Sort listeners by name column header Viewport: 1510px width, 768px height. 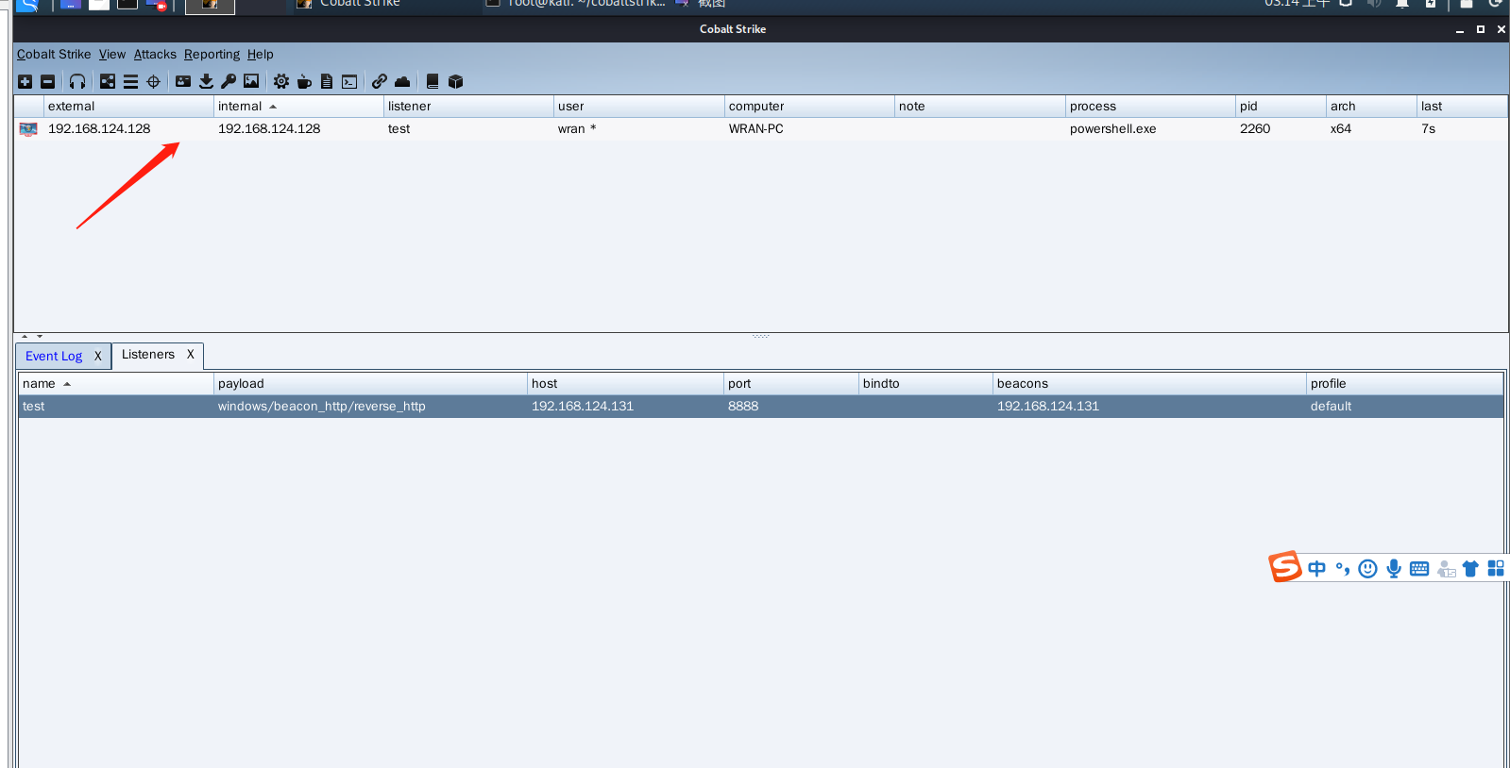(116, 384)
